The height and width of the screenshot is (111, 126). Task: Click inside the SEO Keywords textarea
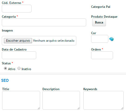click(103, 100)
